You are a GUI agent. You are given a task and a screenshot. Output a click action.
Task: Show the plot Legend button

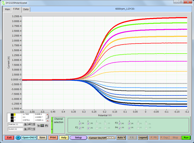pyautogui.click(x=143, y=138)
